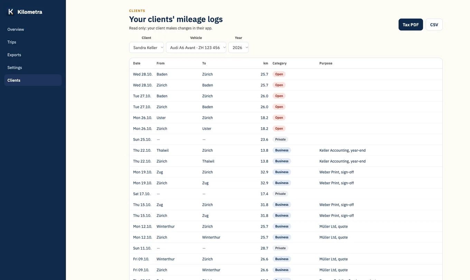Image resolution: width=470 pixels, height=280 pixels.
Task: Open Exports from the sidebar
Action: 33,55
